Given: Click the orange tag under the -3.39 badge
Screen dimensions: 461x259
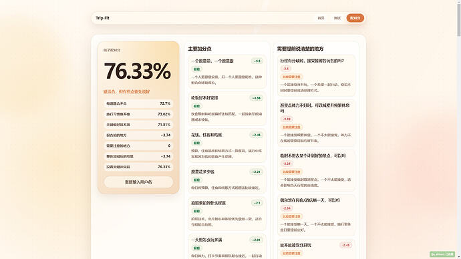Looking at the screenshot, I should 291,127.
